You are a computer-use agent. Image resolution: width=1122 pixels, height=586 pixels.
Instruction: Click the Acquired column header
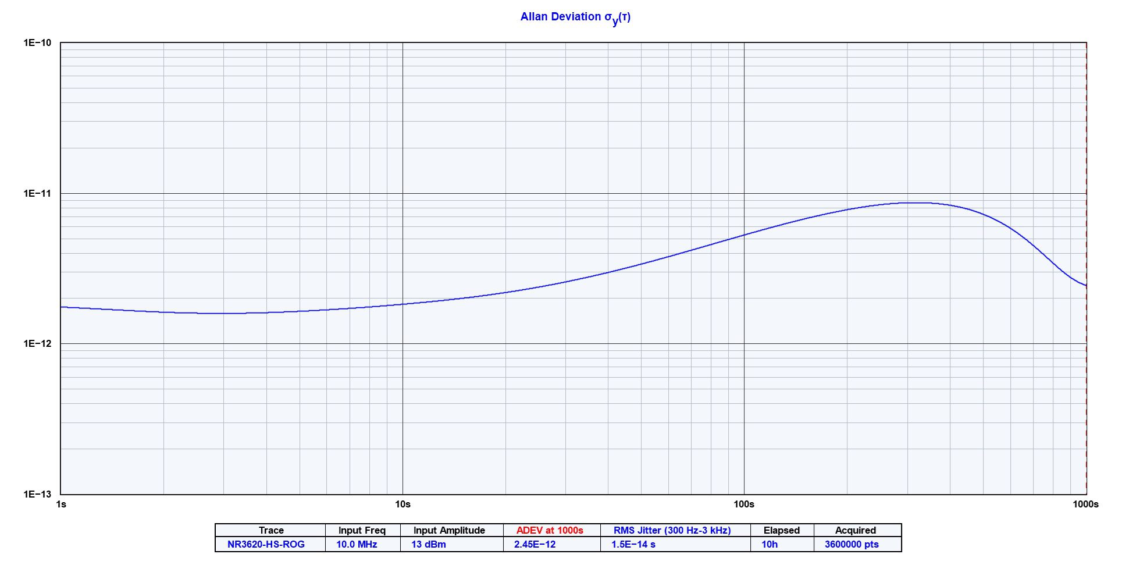point(854,530)
